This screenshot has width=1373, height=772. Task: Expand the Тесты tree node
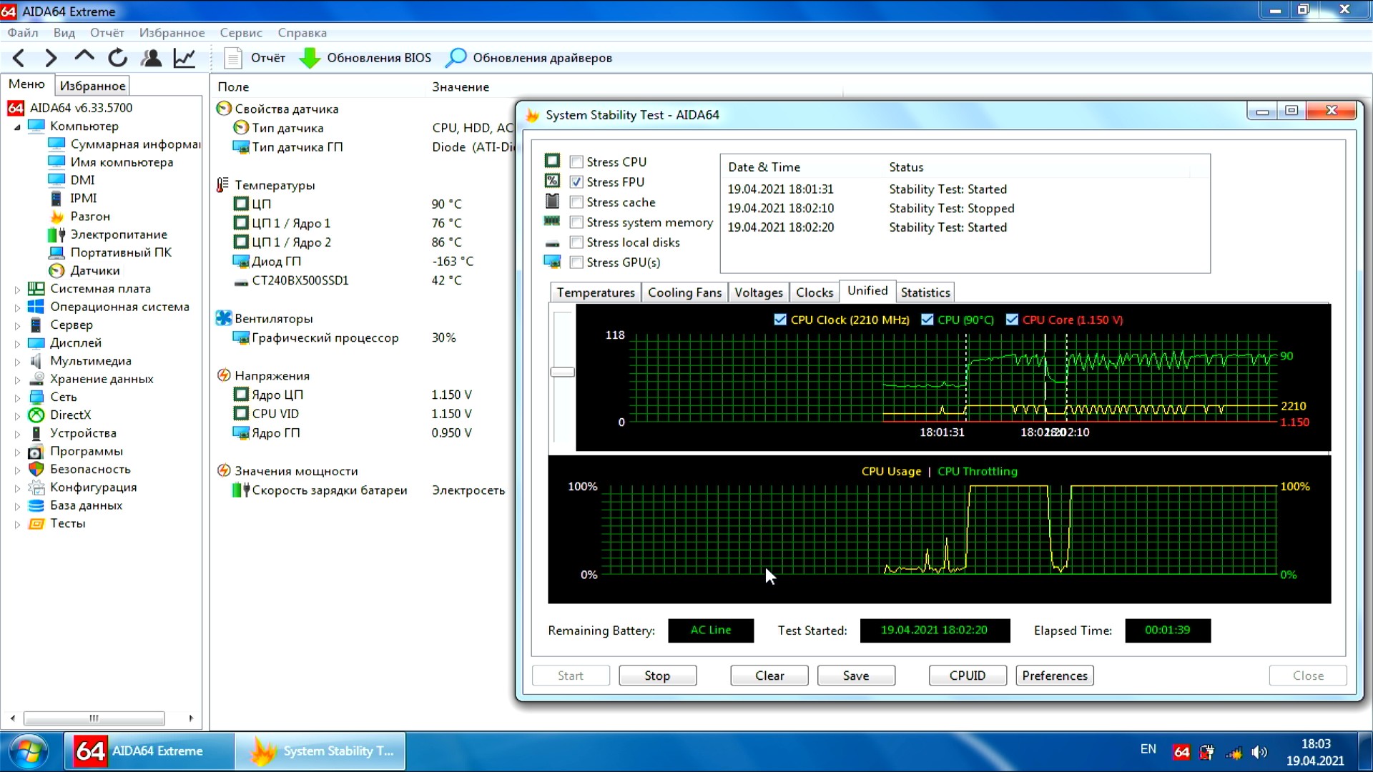17,524
